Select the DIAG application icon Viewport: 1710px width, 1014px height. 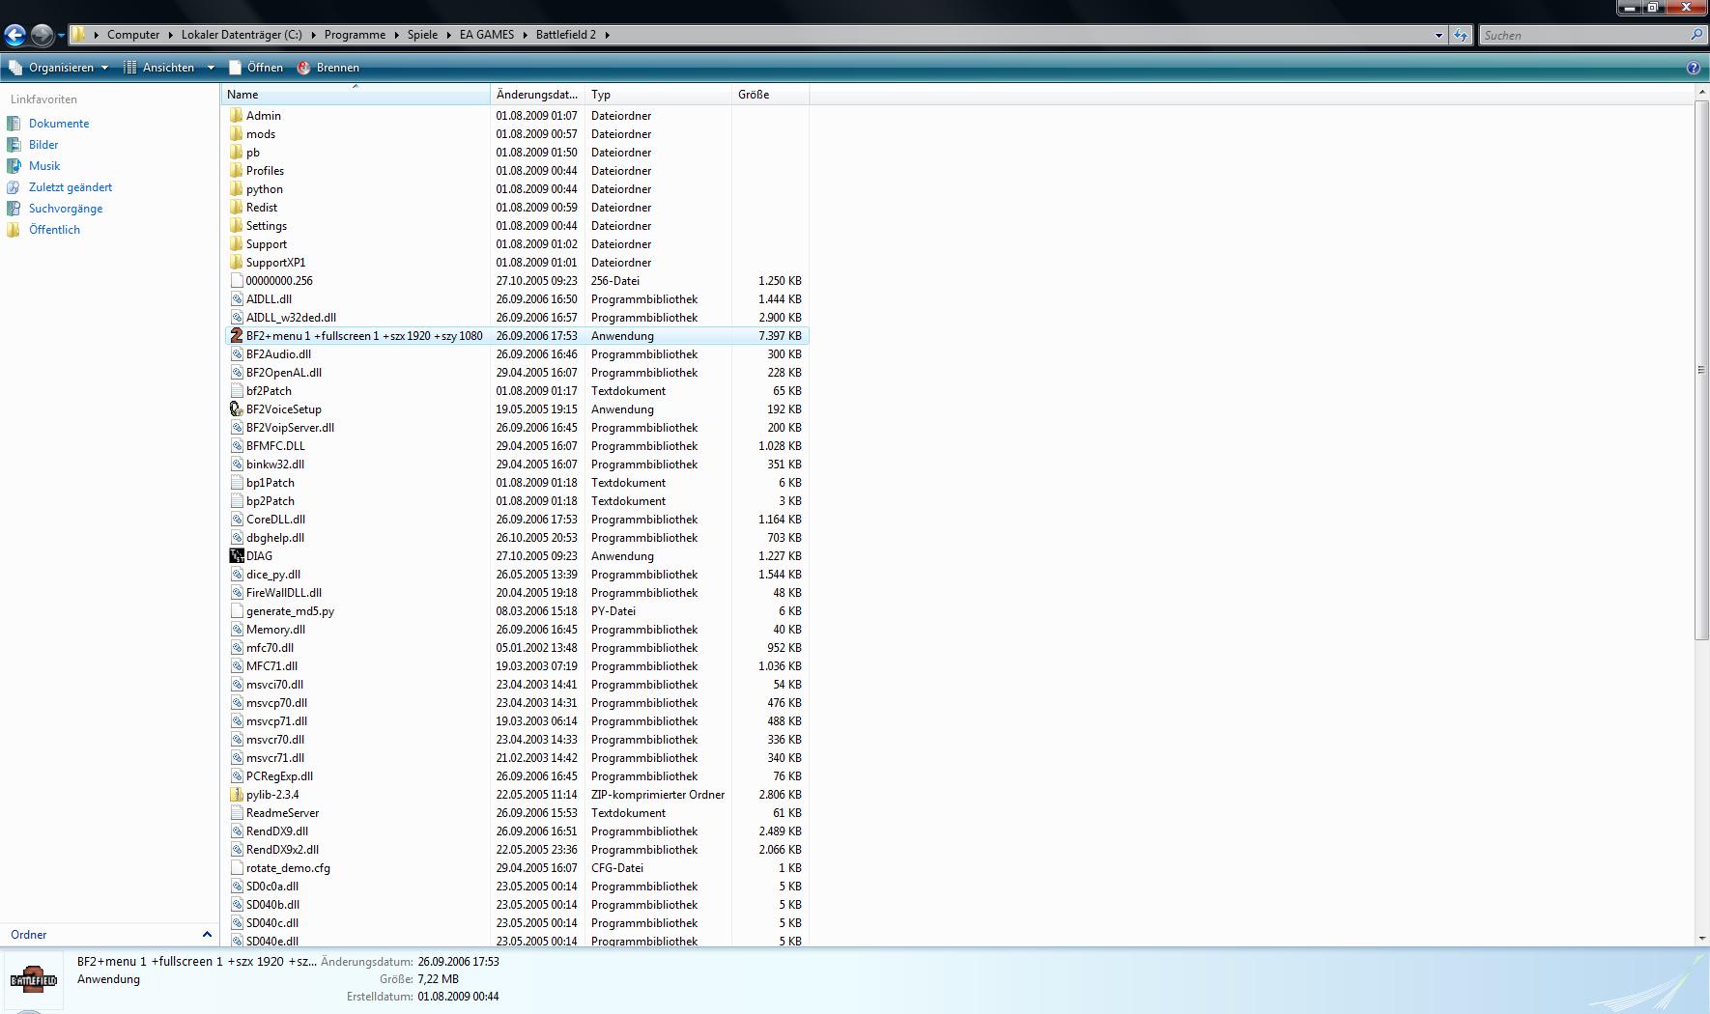tap(237, 556)
